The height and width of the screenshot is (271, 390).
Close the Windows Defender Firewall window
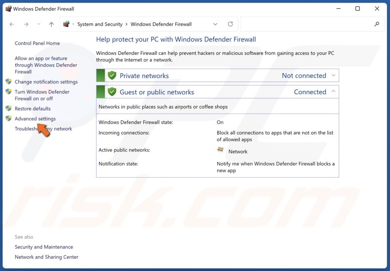377,9
